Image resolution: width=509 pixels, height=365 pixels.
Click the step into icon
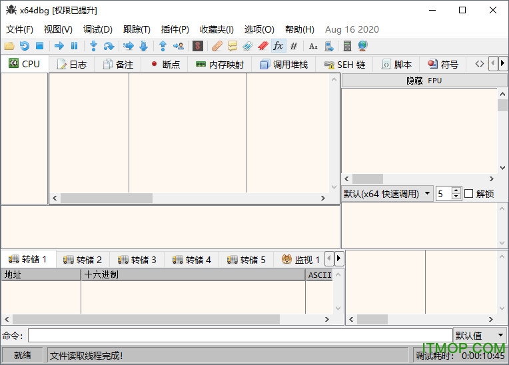click(93, 46)
